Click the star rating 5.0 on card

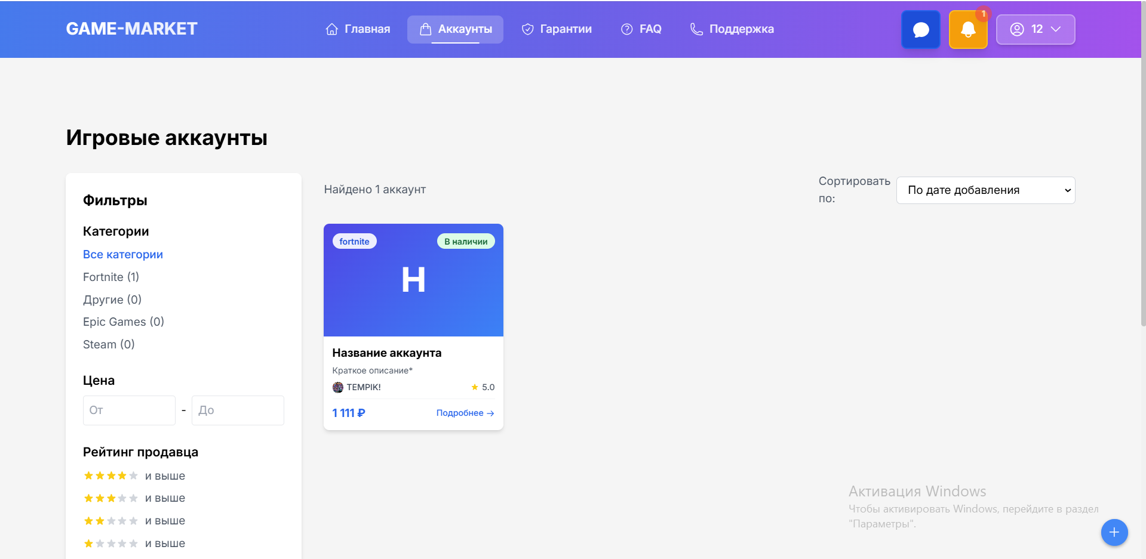pyautogui.click(x=483, y=387)
